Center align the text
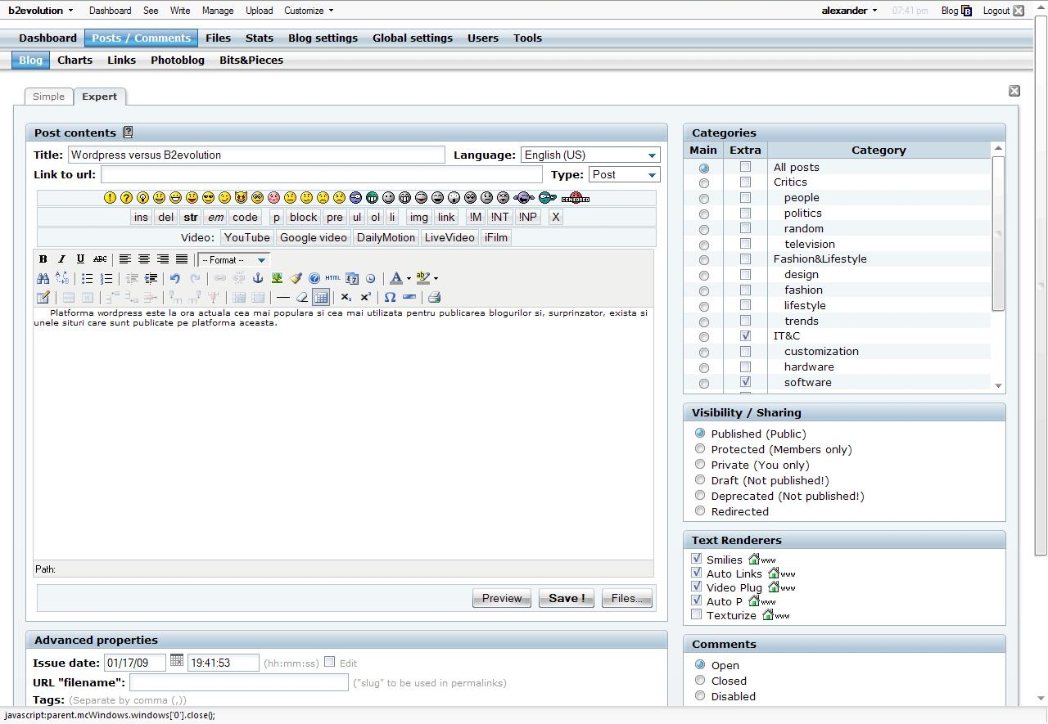 point(144,259)
